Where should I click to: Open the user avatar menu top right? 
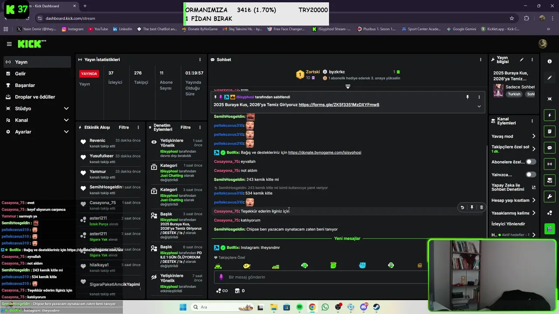pyautogui.click(x=543, y=44)
